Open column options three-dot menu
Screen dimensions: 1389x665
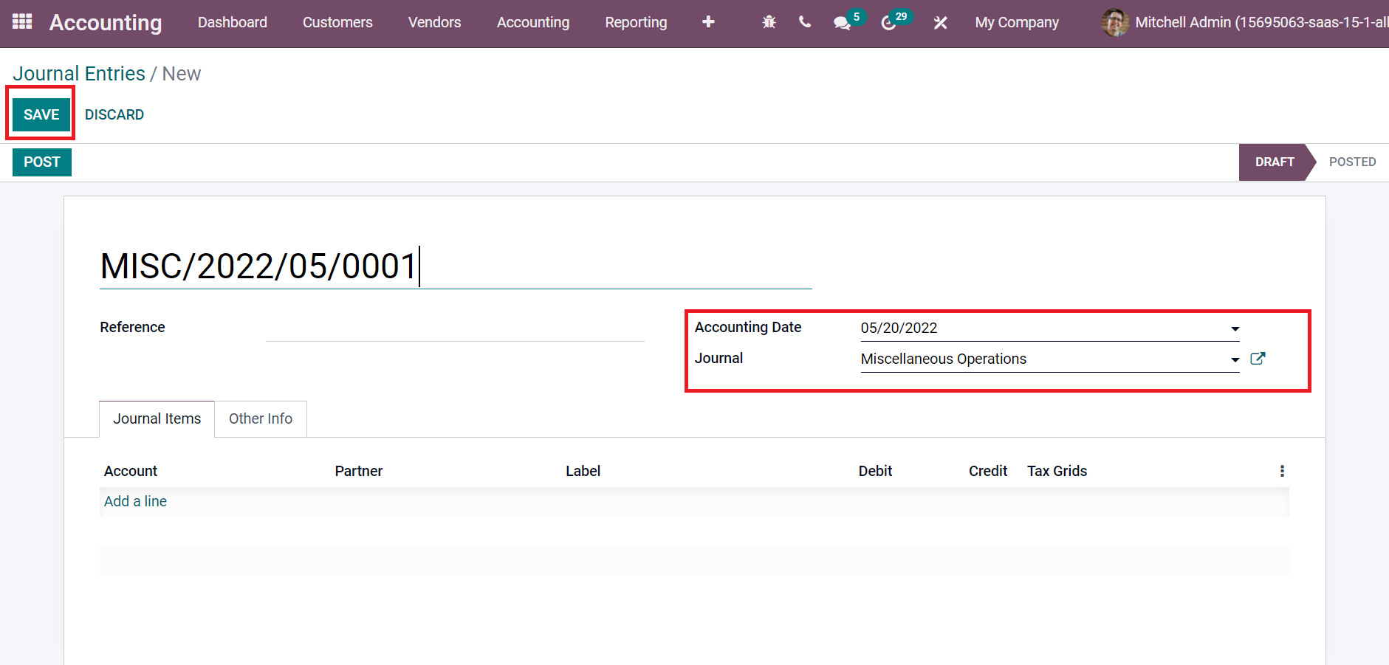pyautogui.click(x=1282, y=471)
